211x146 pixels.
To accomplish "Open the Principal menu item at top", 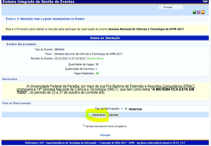I will pyautogui.click(x=168, y=7).
